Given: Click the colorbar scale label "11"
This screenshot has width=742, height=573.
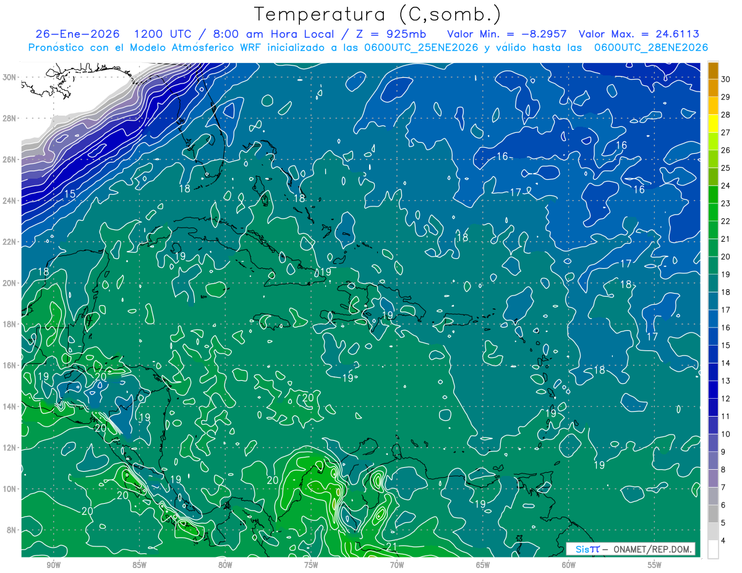Looking at the screenshot, I should pos(726,416).
